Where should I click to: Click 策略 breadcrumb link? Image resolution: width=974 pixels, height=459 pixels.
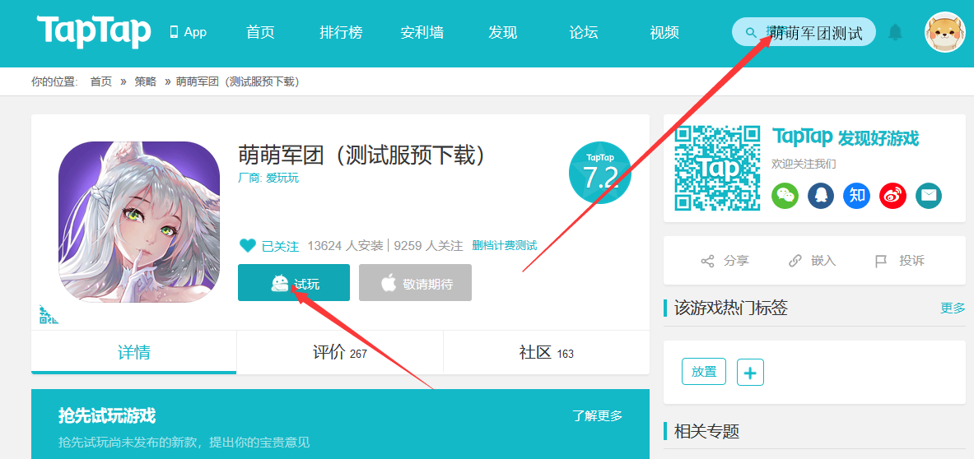[146, 82]
